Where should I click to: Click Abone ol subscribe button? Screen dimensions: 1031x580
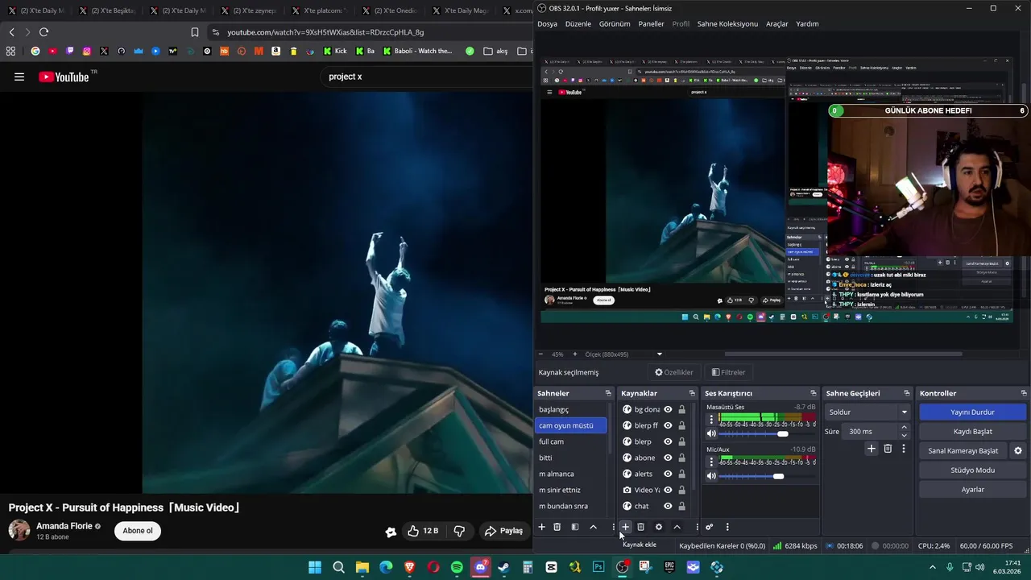138,531
